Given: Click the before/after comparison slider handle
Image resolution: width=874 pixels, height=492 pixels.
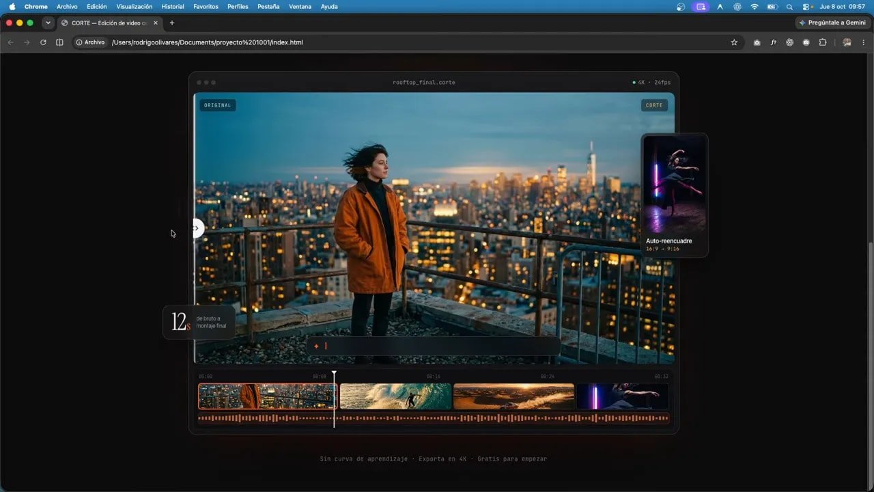Looking at the screenshot, I should coord(197,228).
